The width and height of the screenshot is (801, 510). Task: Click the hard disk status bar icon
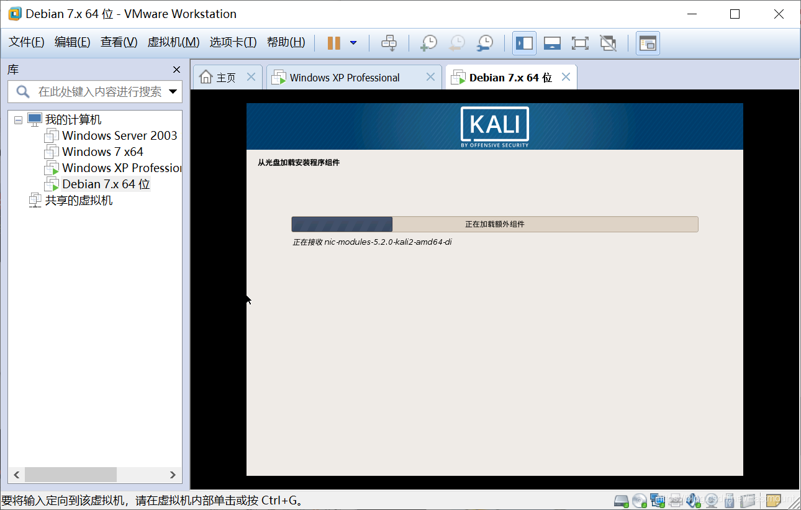(x=622, y=500)
